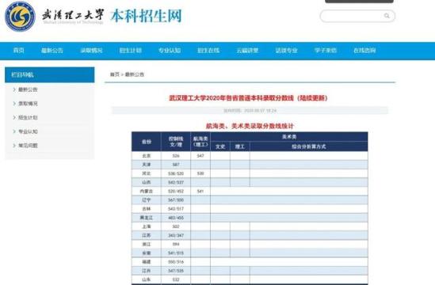Click the search magnifier icon
This screenshot has height=285, width=435.
[387, 16]
